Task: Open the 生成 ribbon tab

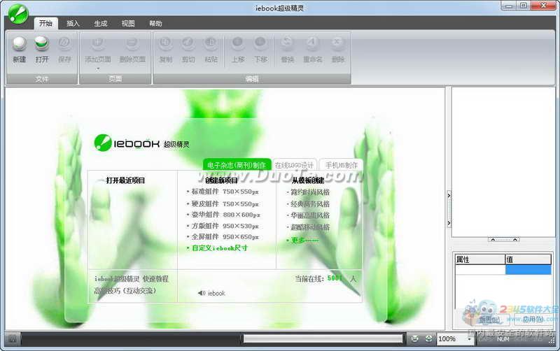Action: (x=100, y=23)
